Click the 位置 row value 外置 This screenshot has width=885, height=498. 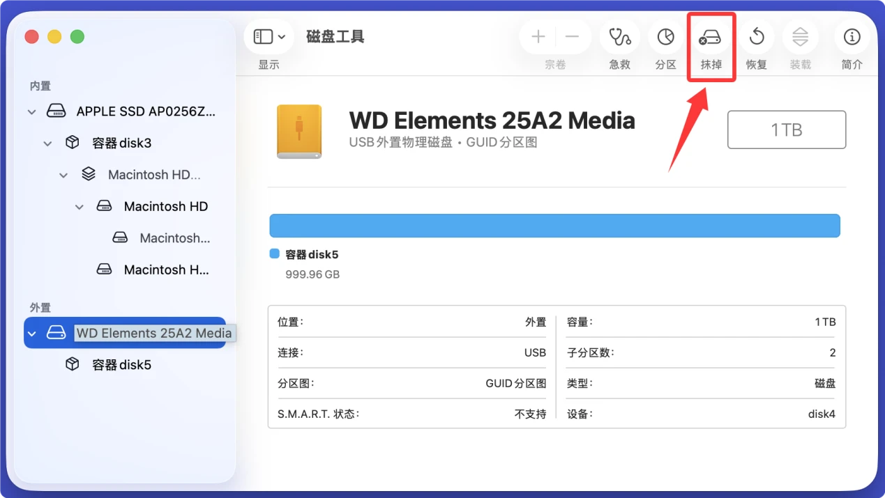pyautogui.click(x=536, y=322)
